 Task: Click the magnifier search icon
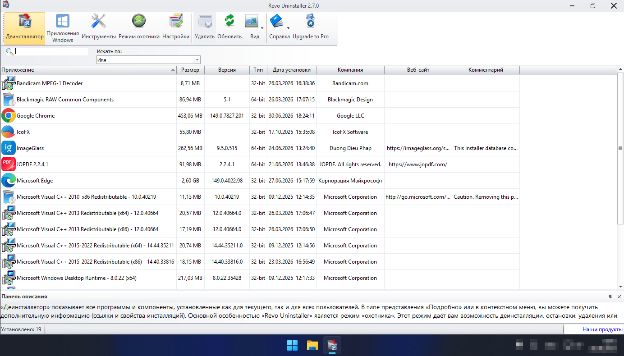point(9,52)
